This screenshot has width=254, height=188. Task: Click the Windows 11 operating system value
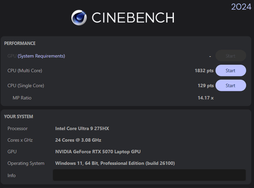115,163
